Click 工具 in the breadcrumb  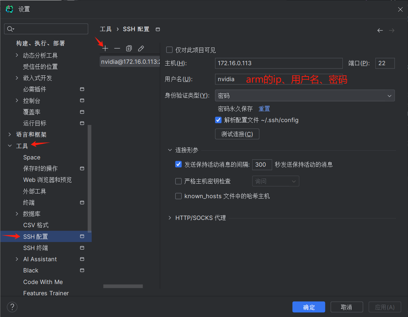(x=106, y=29)
